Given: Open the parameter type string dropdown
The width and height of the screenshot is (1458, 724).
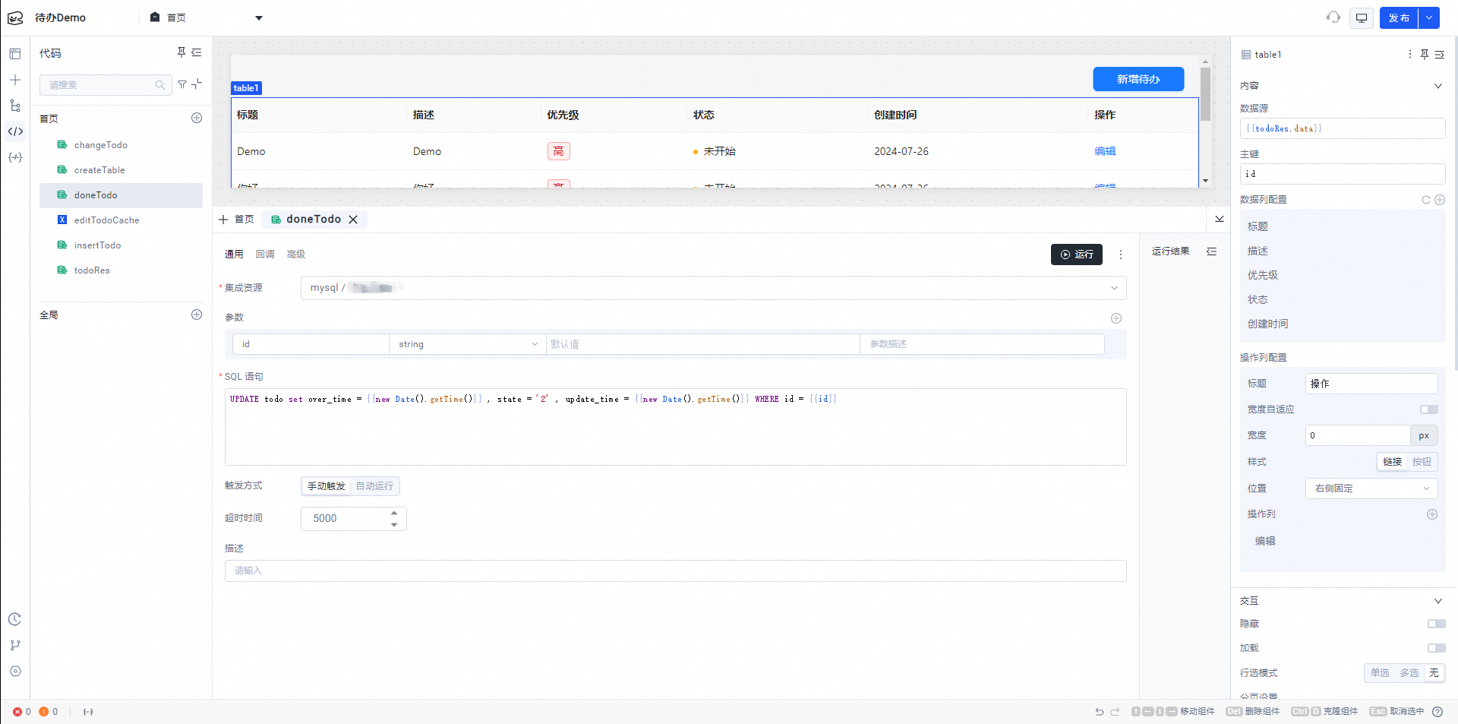Looking at the screenshot, I should click(x=468, y=344).
